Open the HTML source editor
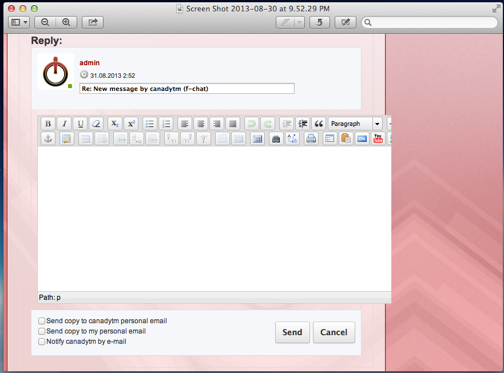This screenshot has height=373, width=504. click(362, 139)
